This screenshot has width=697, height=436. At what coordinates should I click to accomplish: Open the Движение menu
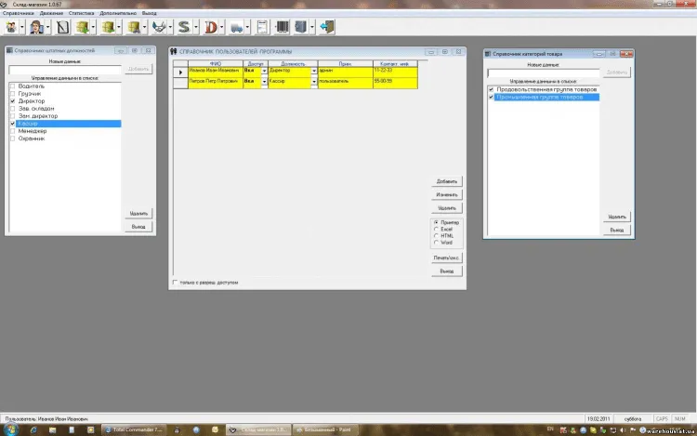point(51,13)
